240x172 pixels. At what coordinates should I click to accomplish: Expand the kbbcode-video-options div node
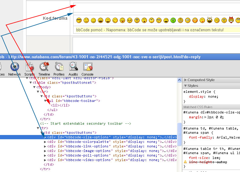pyautogui.click(x=45, y=160)
